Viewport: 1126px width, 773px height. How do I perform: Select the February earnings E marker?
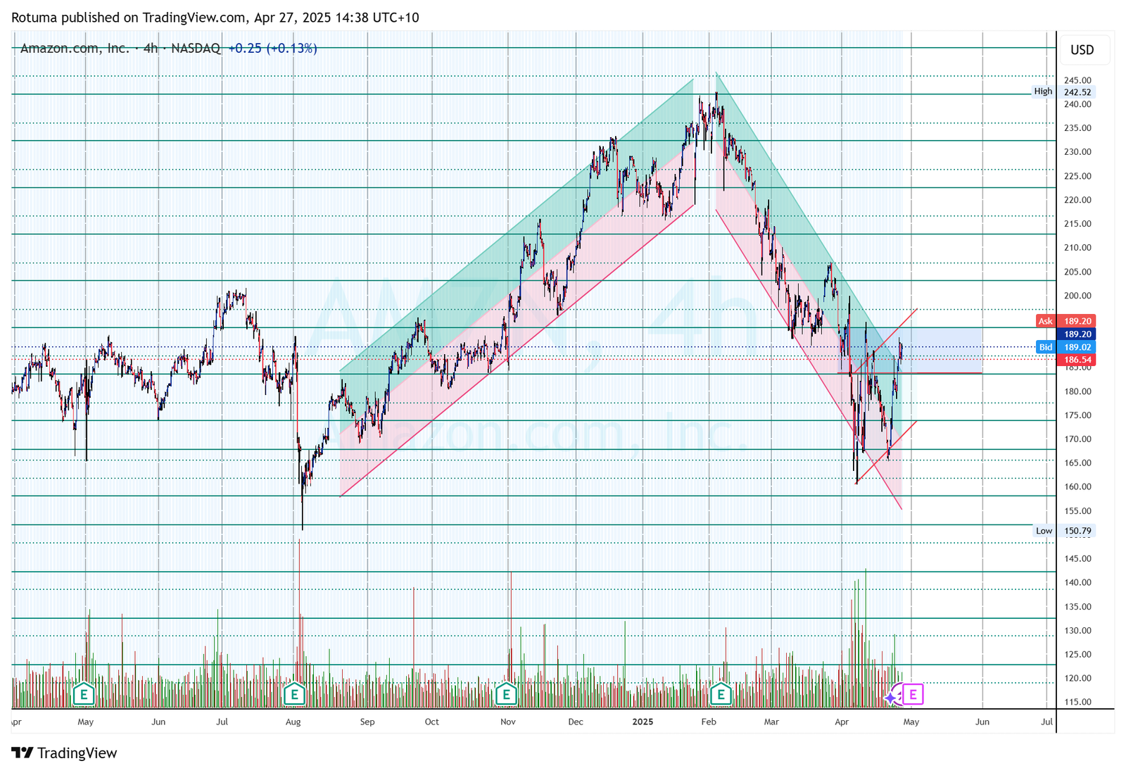click(x=721, y=695)
